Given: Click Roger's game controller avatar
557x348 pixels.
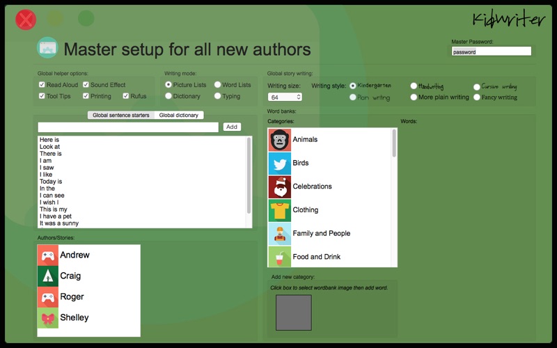Looking at the screenshot, I should pos(47,297).
